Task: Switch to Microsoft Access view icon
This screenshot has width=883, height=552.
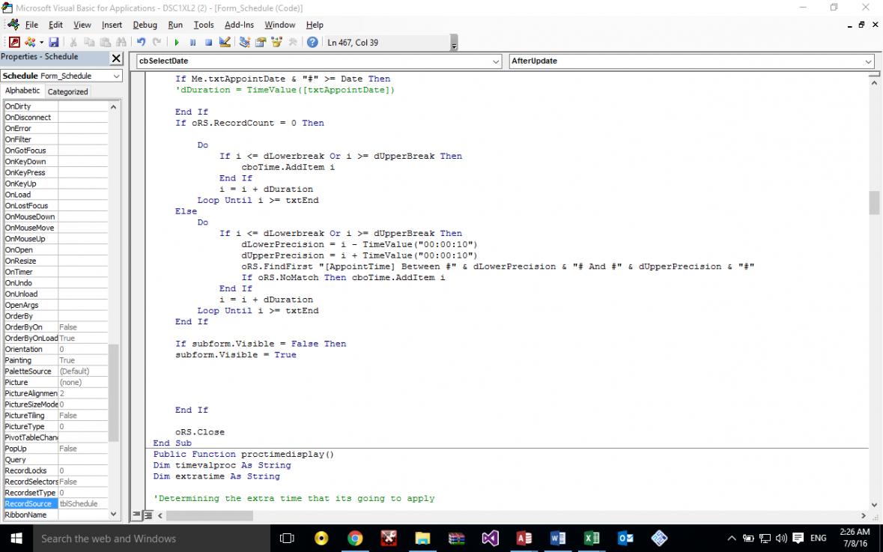Action: 14,42
